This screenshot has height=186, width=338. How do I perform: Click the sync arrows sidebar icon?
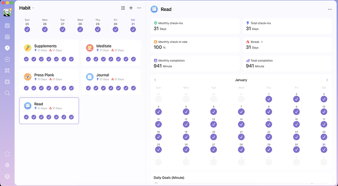click(x=7, y=154)
